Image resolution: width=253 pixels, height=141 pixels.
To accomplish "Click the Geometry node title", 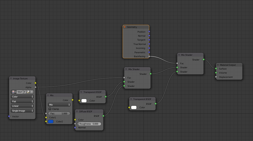I will pyautogui.click(x=132, y=27).
